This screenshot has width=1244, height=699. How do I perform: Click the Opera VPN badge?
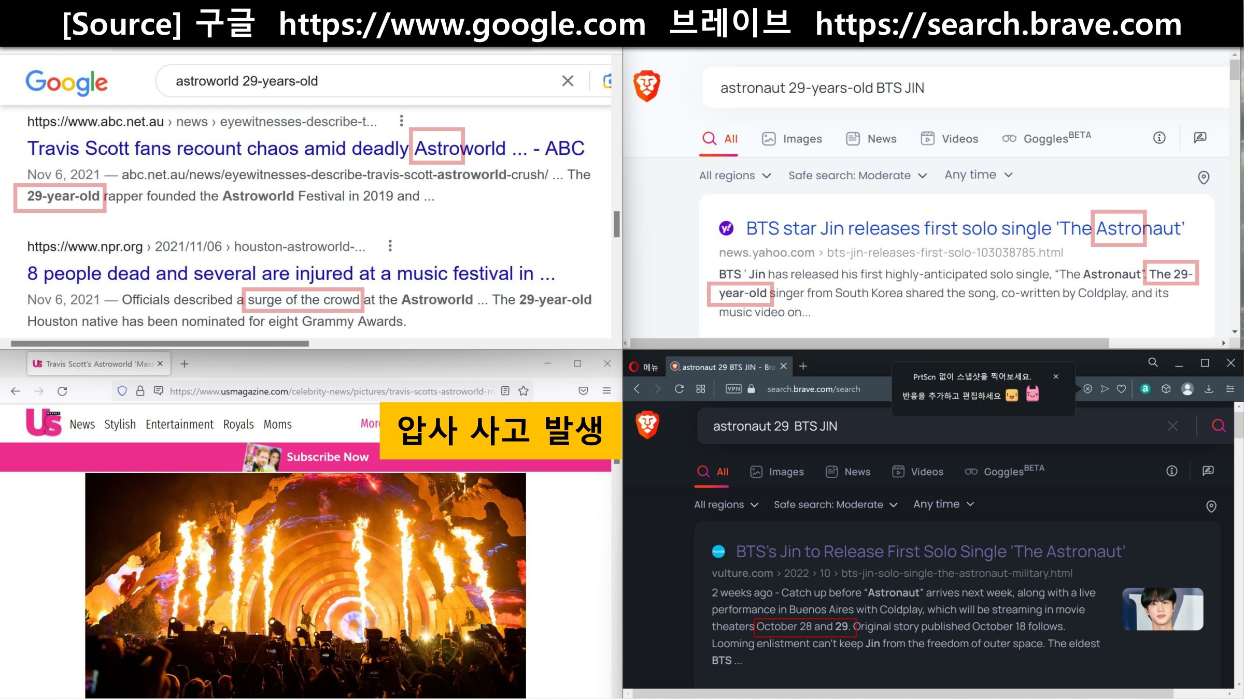click(733, 389)
